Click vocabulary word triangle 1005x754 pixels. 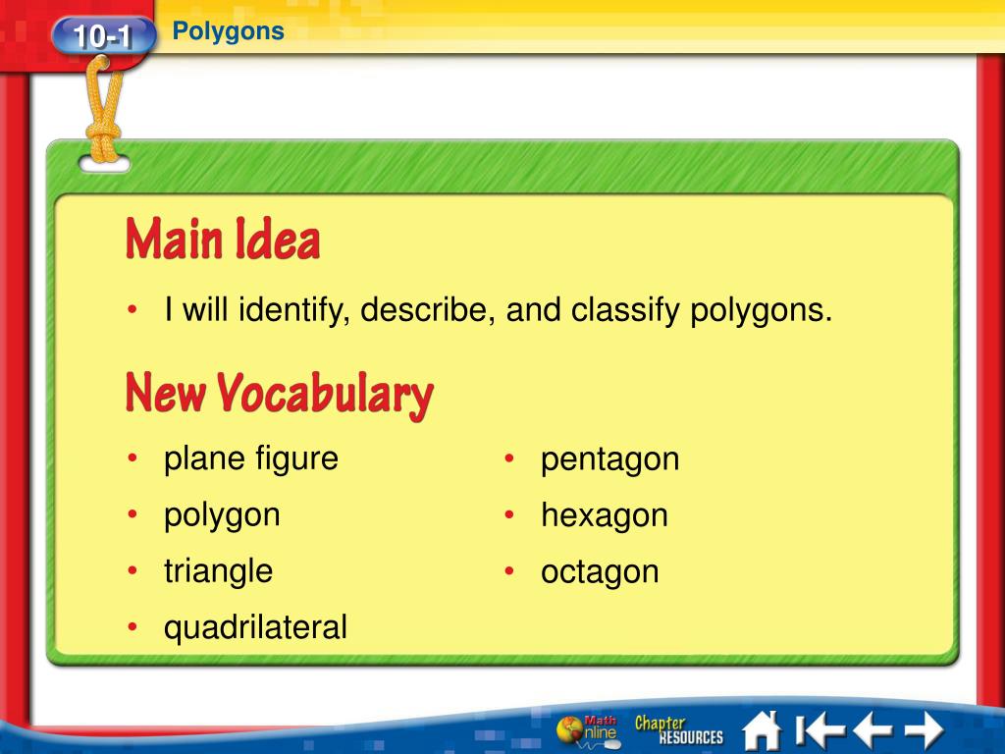[x=218, y=571]
